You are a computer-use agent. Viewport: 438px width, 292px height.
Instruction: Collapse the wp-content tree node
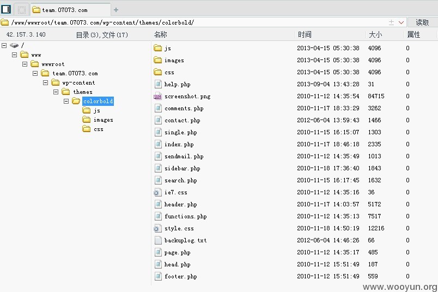coord(46,82)
